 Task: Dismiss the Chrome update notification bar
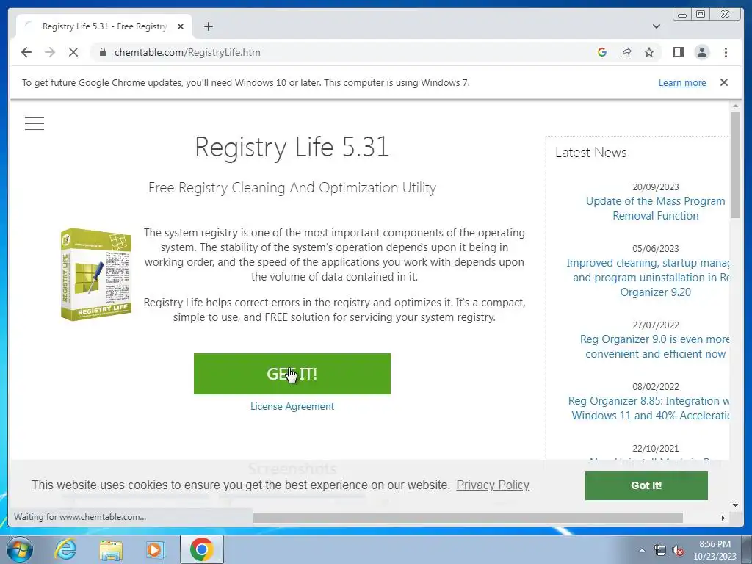point(723,82)
